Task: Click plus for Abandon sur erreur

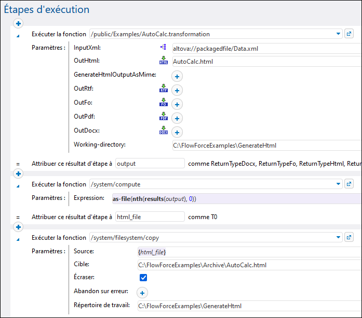Action: [x=142, y=293]
